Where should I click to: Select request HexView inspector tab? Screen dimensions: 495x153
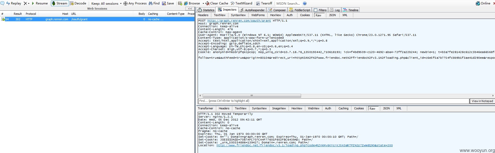pos(275,15)
